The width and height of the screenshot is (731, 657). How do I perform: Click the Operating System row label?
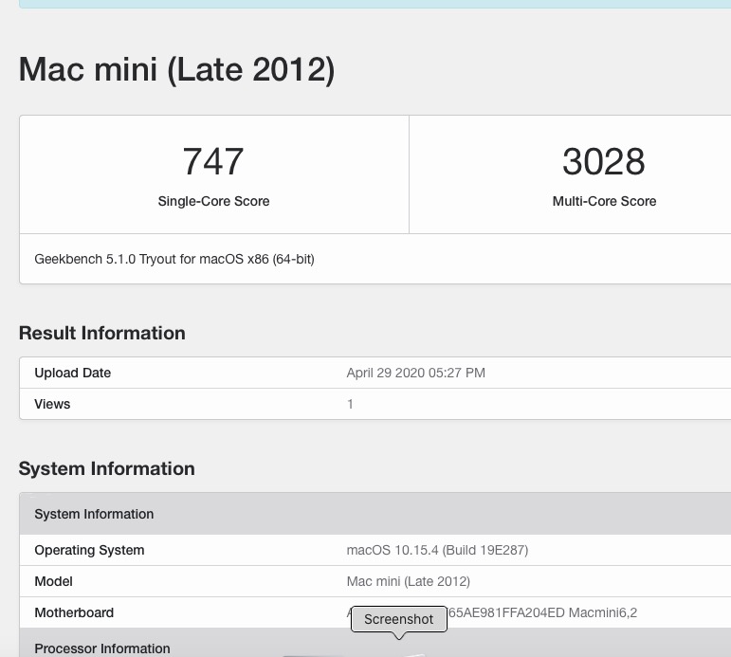tap(89, 550)
